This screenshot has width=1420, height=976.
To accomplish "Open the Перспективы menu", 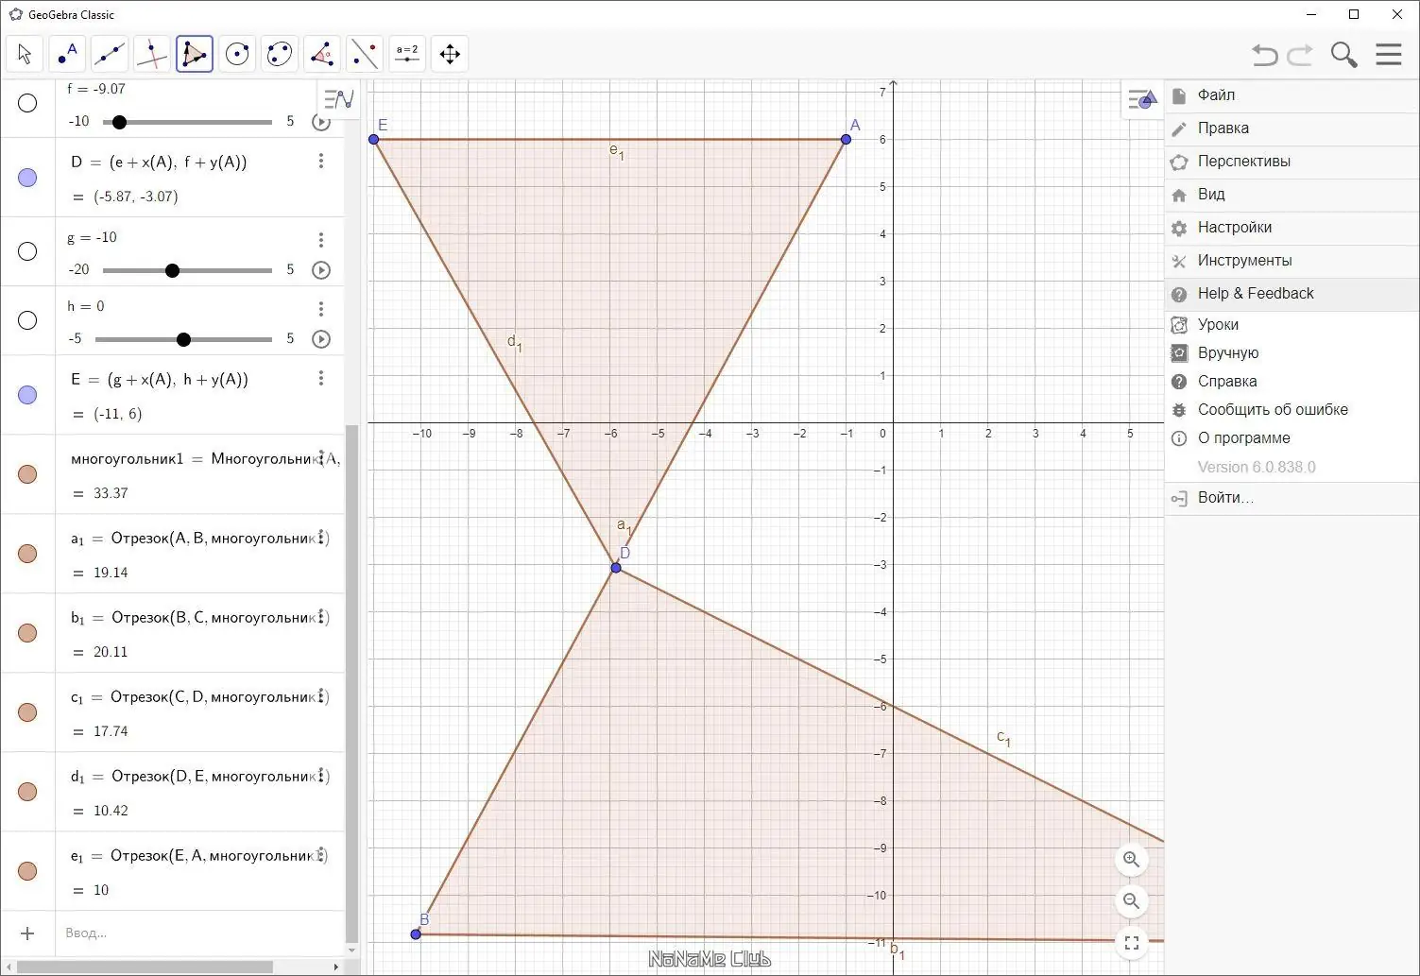I will tap(1292, 162).
